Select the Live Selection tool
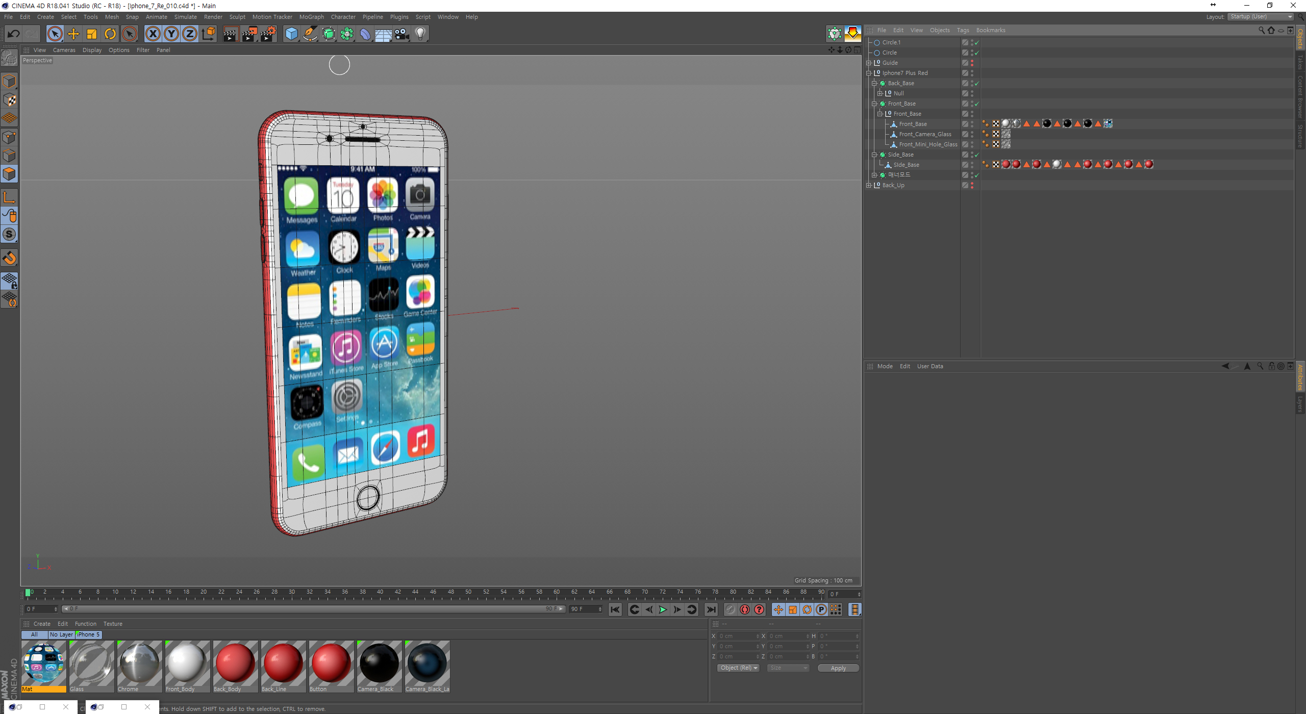Image resolution: width=1306 pixels, height=714 pixels. pyautogui.click(x=55, y=34)
